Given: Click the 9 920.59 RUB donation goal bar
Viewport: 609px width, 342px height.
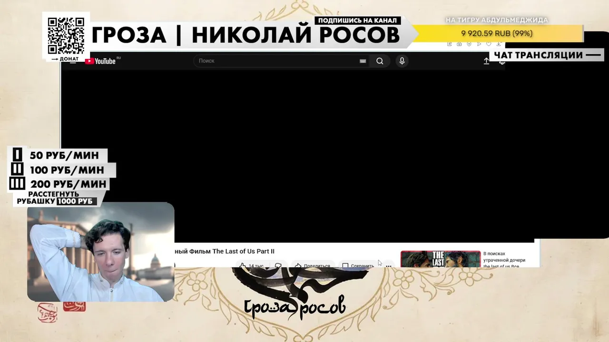Looking at the screenshot, I should click(x=497, y=33).
